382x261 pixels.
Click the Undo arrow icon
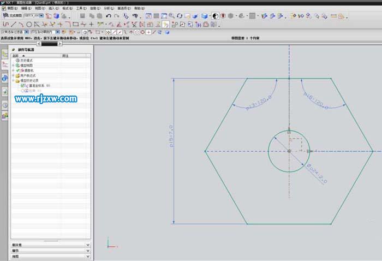pyautogui.click(x=109, y=16)
